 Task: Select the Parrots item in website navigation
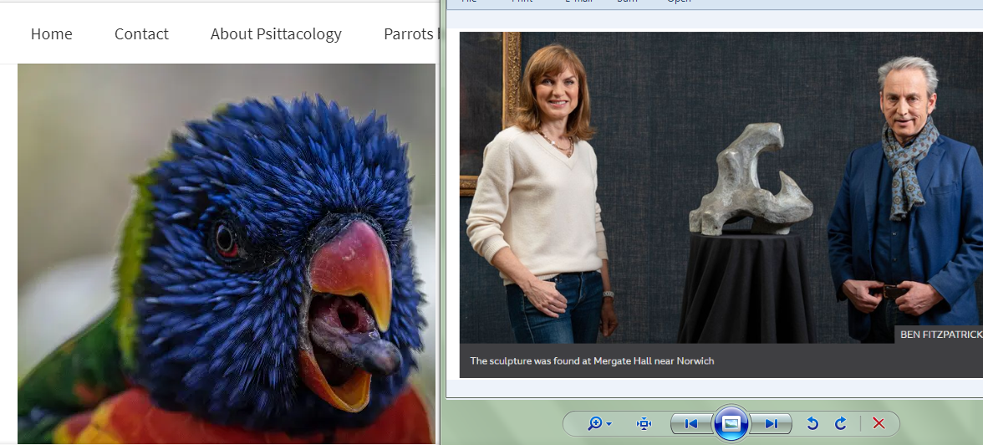pyautogui.click(x=409, y=34)
